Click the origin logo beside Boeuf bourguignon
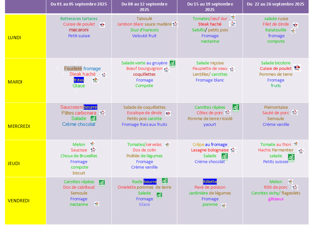Viewport: 311px width, 233px height. click(167, 69)
